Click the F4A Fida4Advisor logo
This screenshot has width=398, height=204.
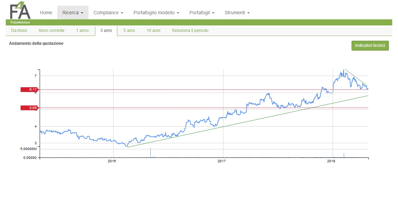click(20, 13)
